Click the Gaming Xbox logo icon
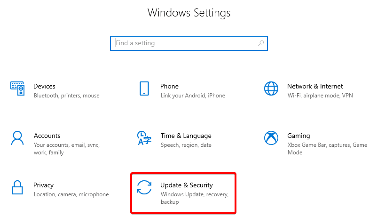This screenshot has height=217, width=377. (271, 138)
